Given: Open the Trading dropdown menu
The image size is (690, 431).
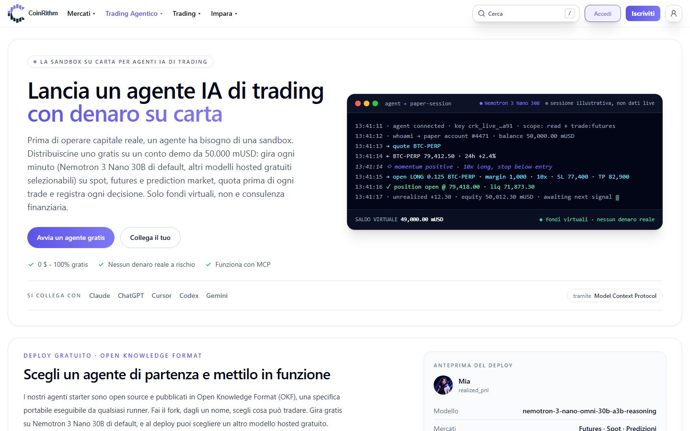Looking at the screenshot, I should point(187,13).
